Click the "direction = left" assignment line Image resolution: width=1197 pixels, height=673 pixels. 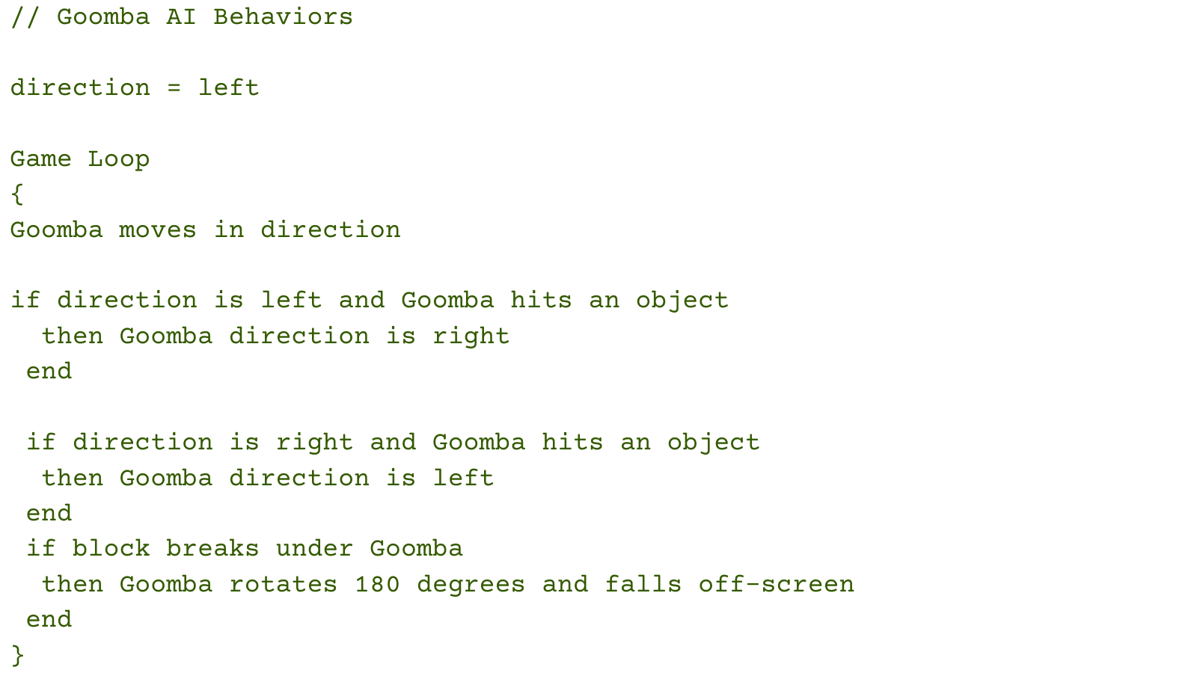(x=135, y=88)
